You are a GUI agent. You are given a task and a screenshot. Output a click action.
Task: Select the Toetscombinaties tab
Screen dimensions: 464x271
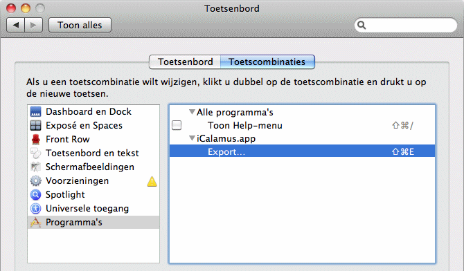click(267, 62)
